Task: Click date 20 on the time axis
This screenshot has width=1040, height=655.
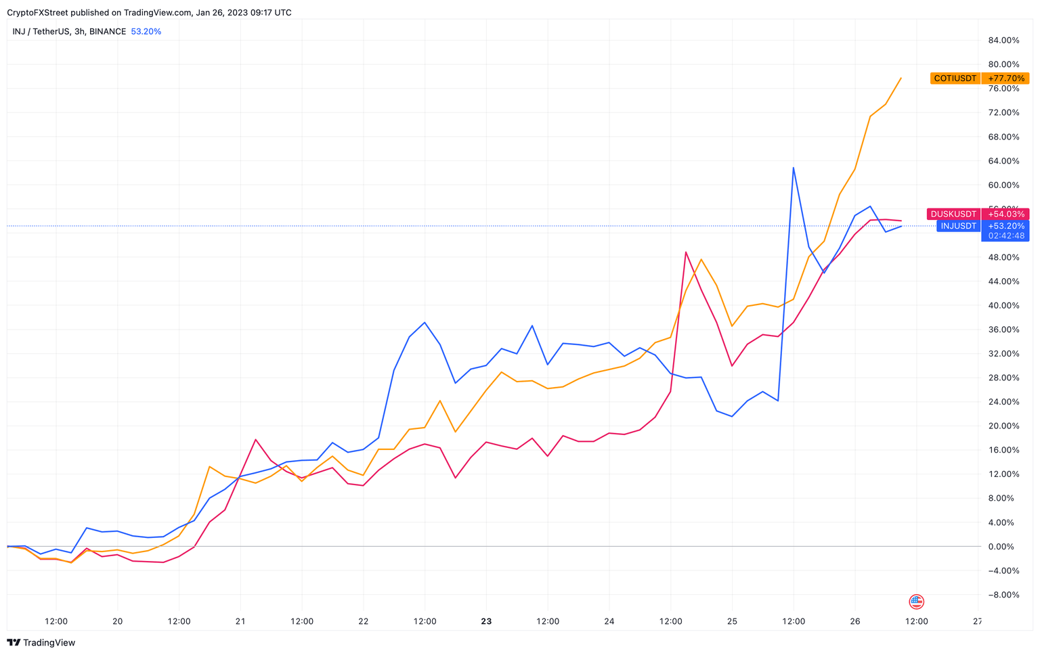Action: point(117,621)
